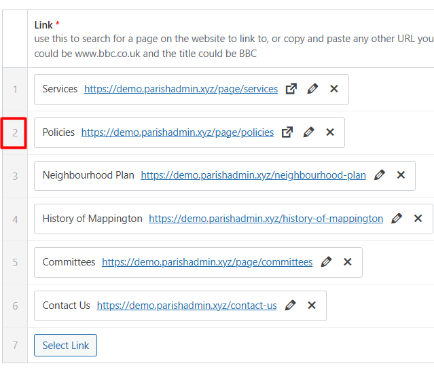Edit the Committees link
Viewport: 434px width, 368px height.
[326, 262]
